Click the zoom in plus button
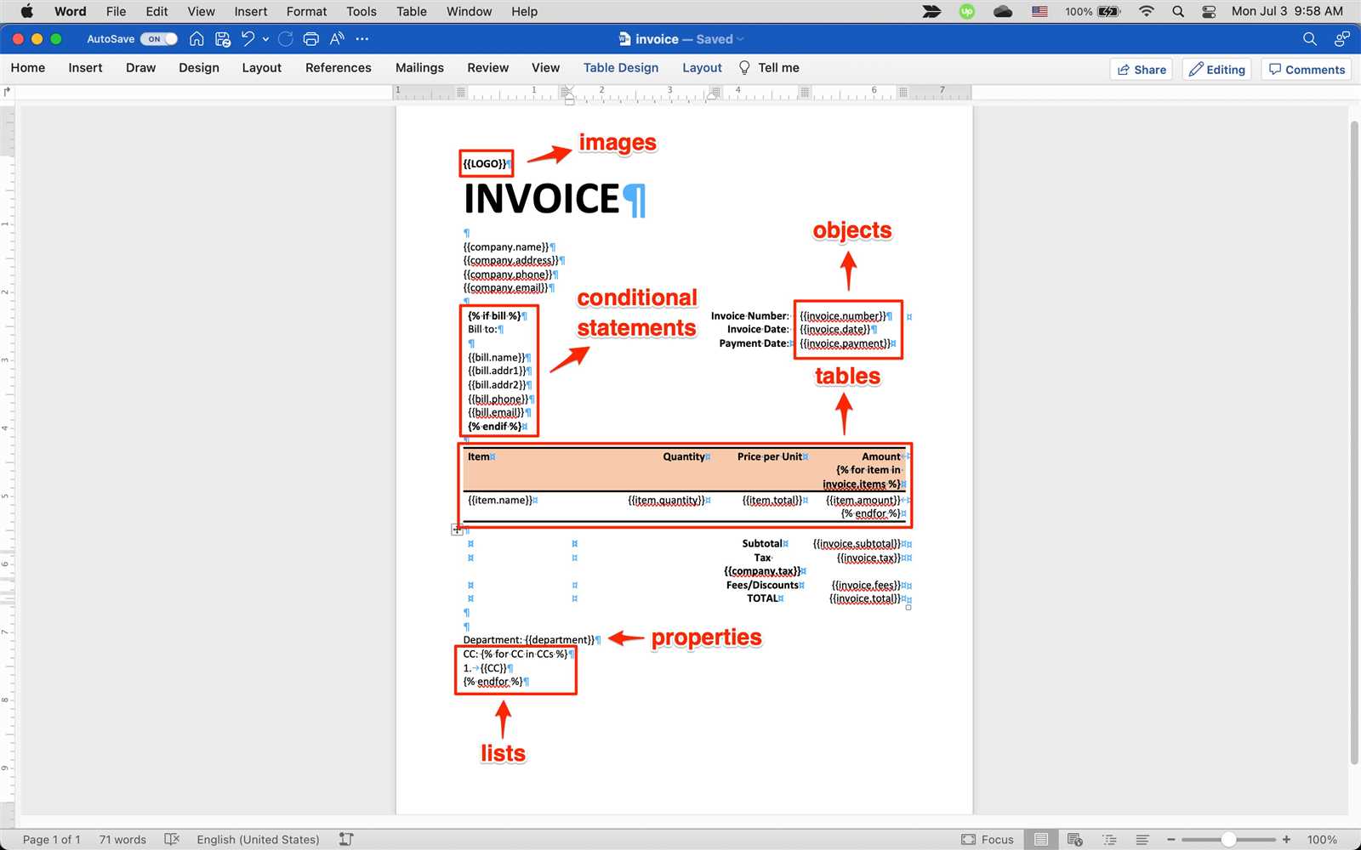Image resolution: width=1361 pixels, height=850 pixels. 1286,840
